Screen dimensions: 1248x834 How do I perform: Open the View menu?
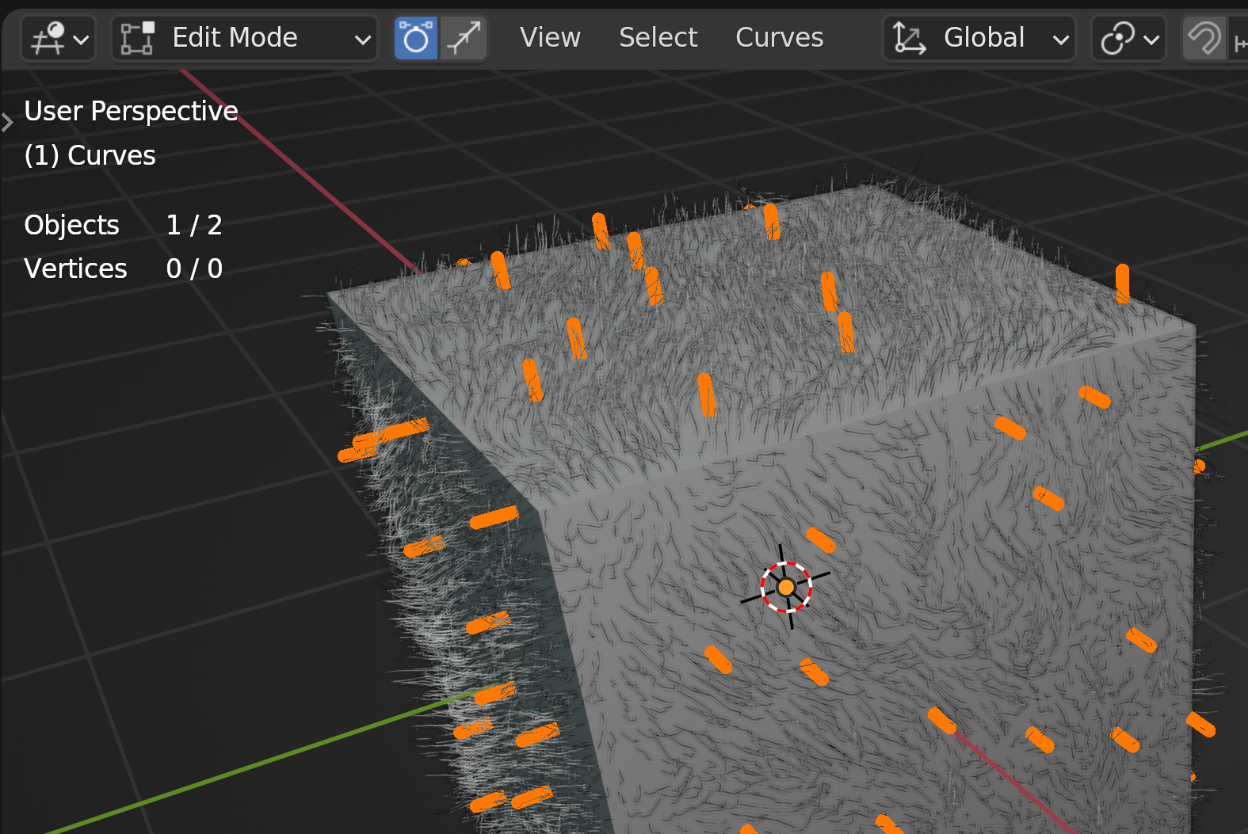(x=550, y=38)
